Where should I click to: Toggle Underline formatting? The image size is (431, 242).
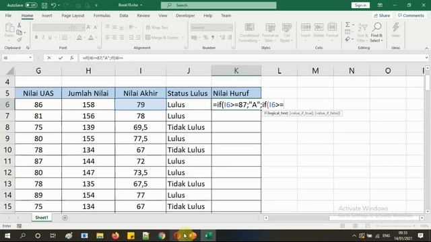(x=50, y=38)
